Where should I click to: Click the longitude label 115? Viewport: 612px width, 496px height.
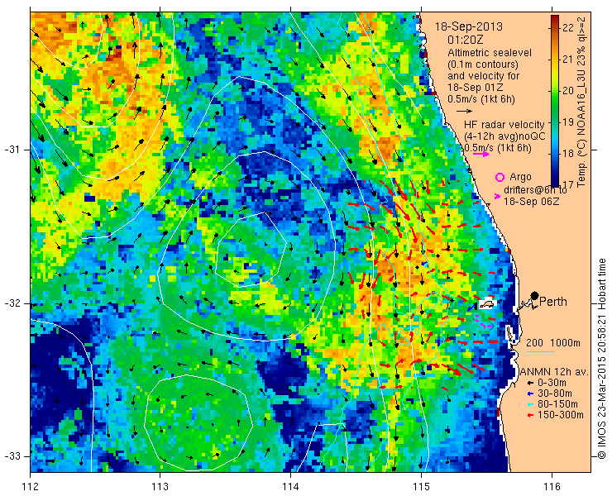(421, 487)
